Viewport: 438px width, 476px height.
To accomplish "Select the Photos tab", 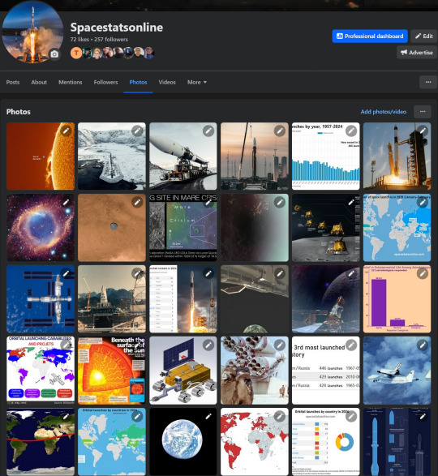I will tap(138, 82).
